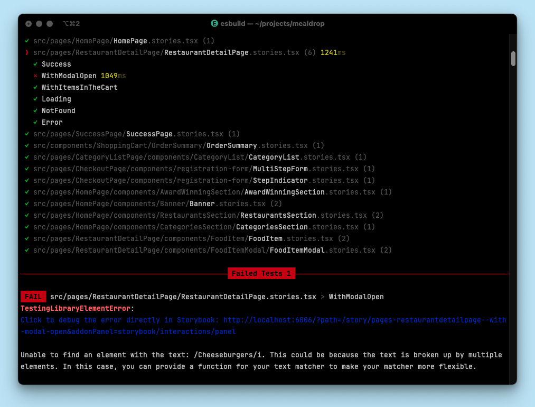Viewport: 535px width, 407px height.
Task: Click the Failed Tests 1 section header
Action: (261, 273)
